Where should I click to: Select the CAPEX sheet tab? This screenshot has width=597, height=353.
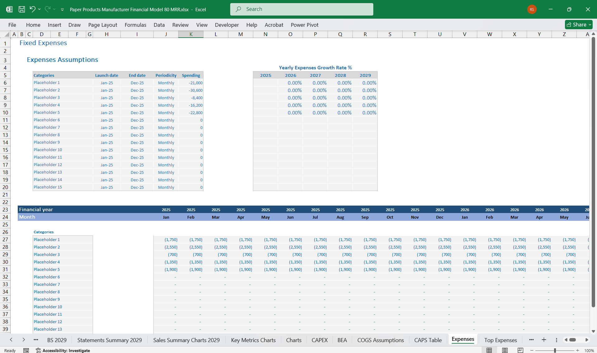tap(319, 340)
